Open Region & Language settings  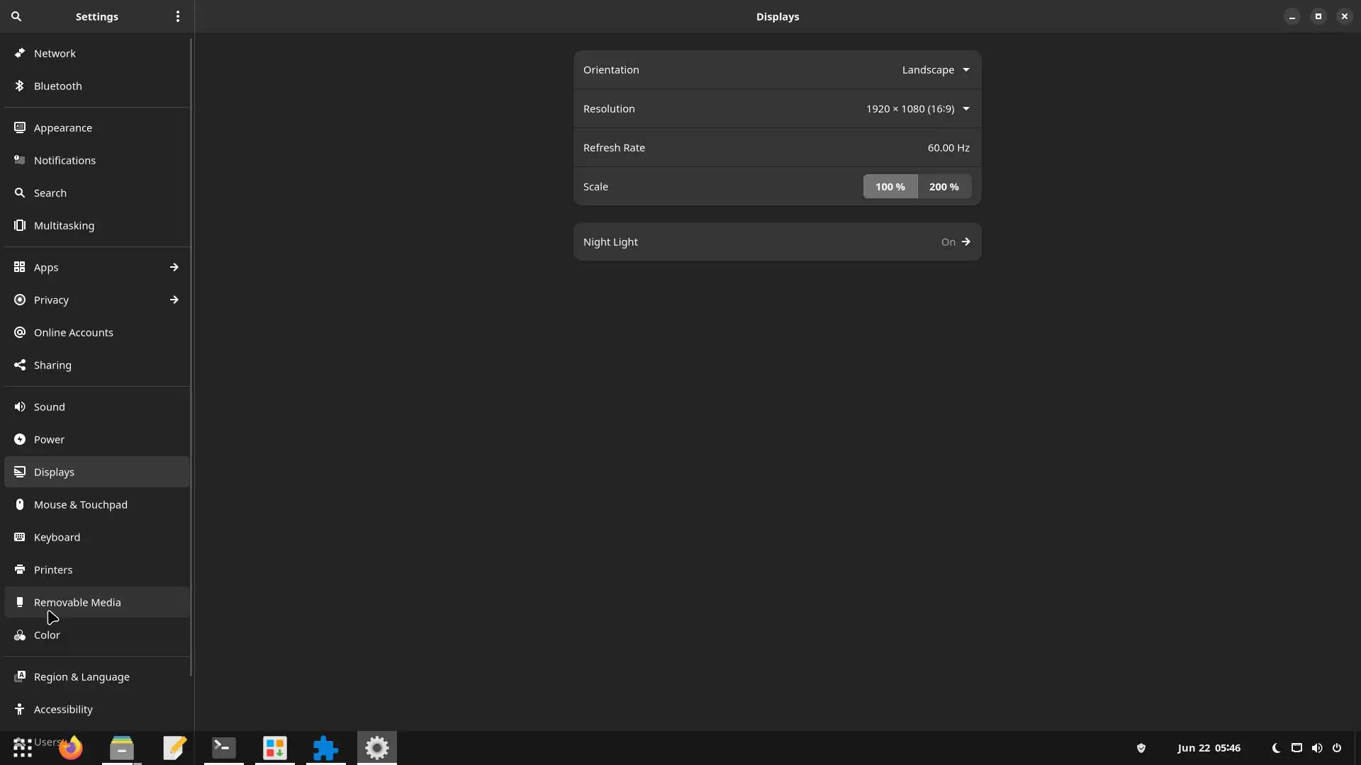82,676
